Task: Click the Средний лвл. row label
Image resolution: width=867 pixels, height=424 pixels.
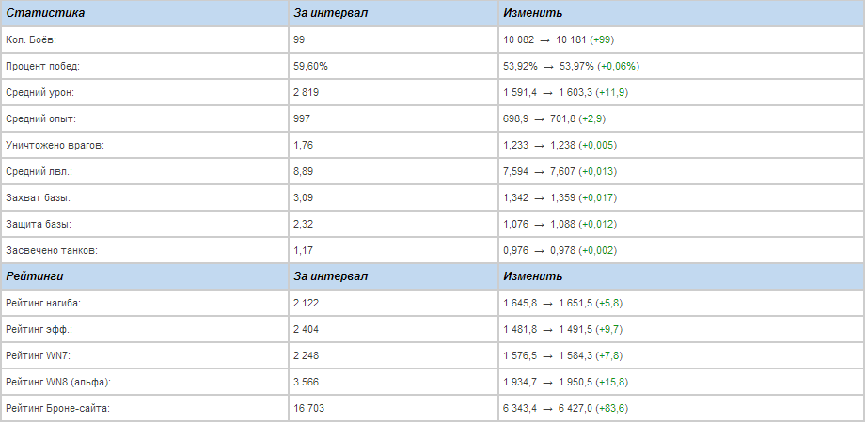Action: pyautogui.click(x=39, y=172)
